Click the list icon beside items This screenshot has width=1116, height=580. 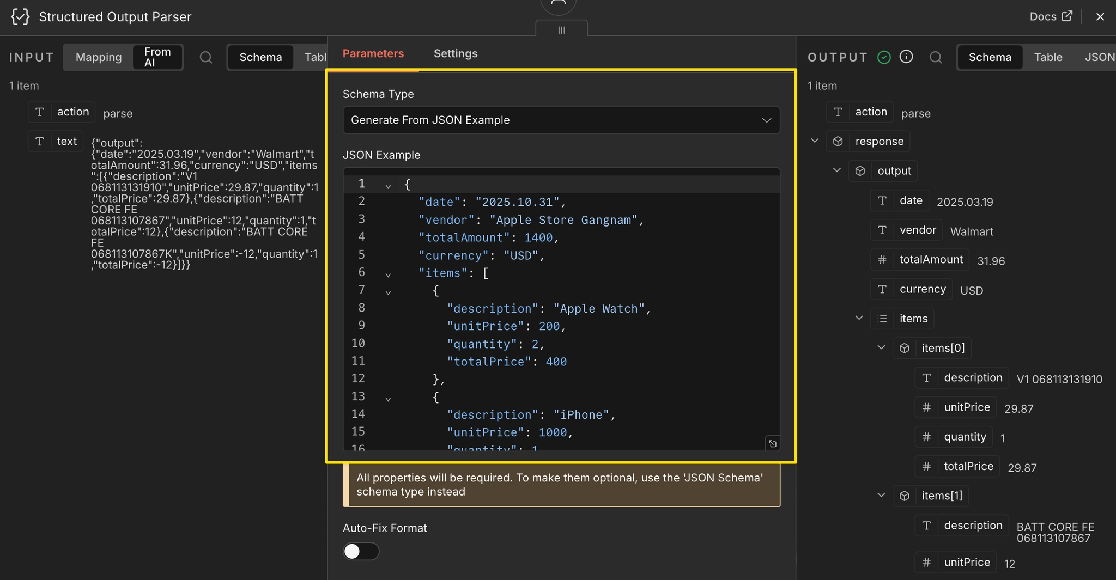(x=882, y=318)
